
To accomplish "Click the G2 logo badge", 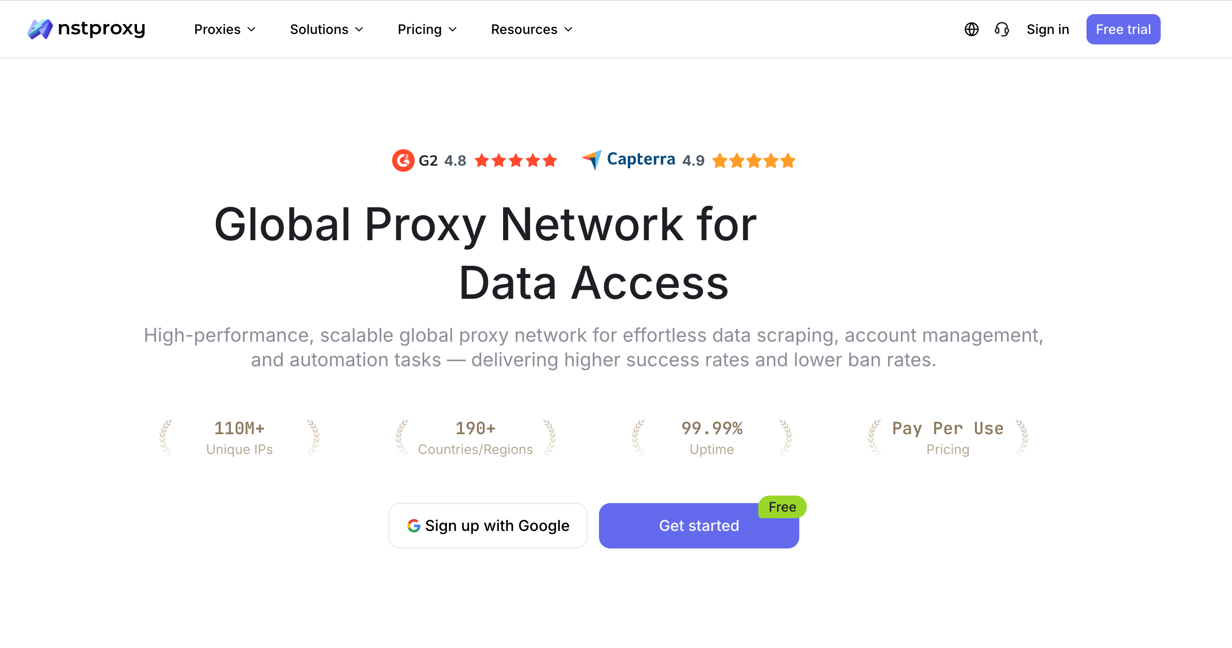I will pos(403,160).
